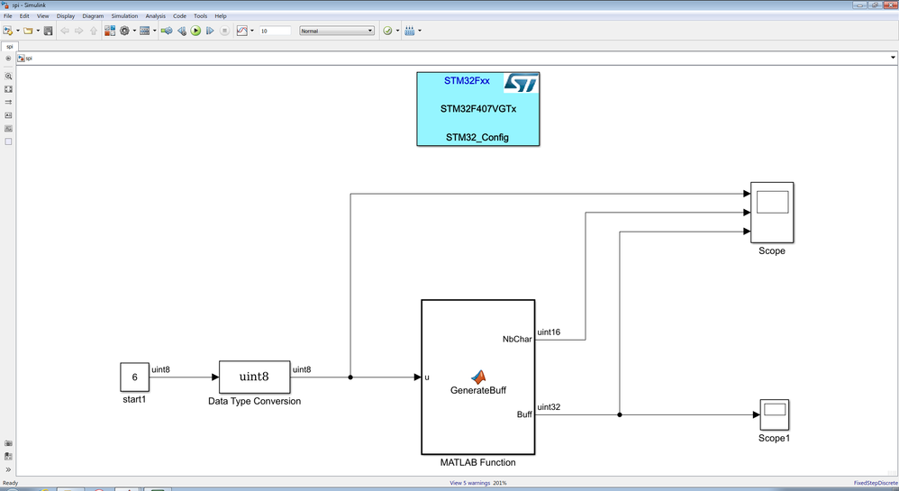Image resolution: width=899 pixels, height=491 pixels.
Task: Open the Normal simulation mode dropdown
Action: point(337,31)
